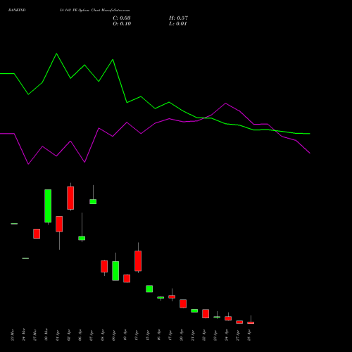The height and width of the screenshot is (352, 352).
Task: Click the close value C: 0.03
Action: point(122,18)
